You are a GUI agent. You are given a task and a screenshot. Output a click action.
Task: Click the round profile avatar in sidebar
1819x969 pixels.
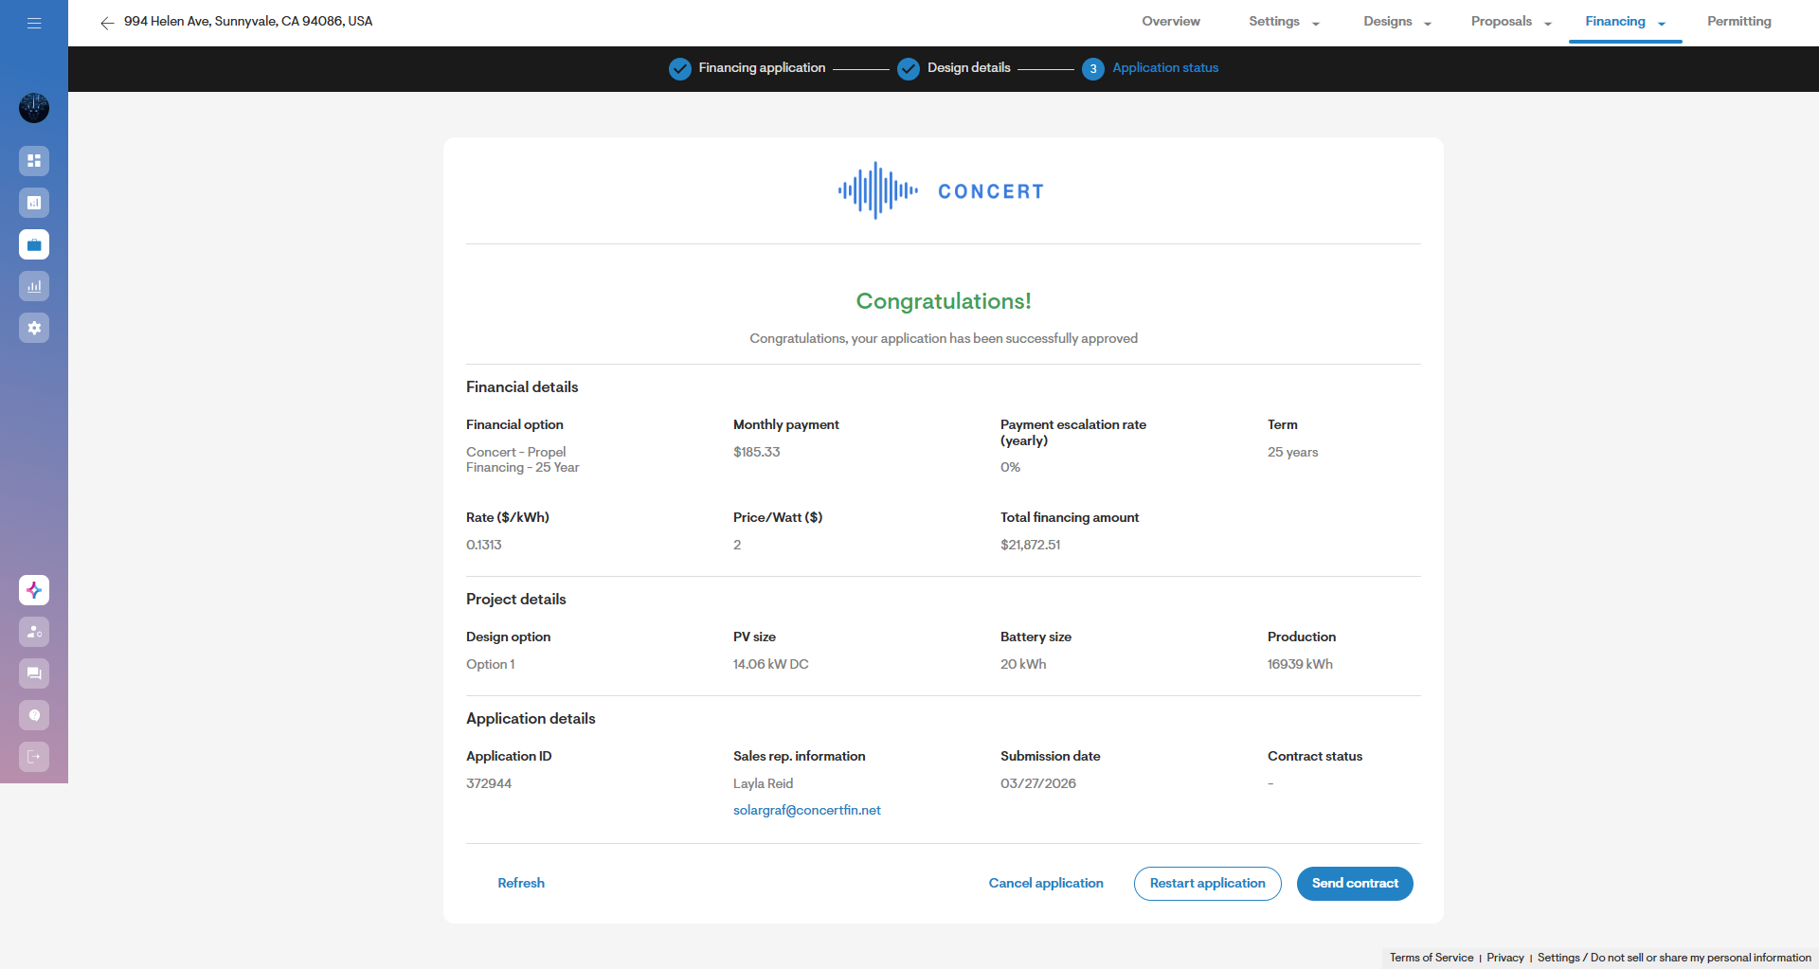(34, 108)
